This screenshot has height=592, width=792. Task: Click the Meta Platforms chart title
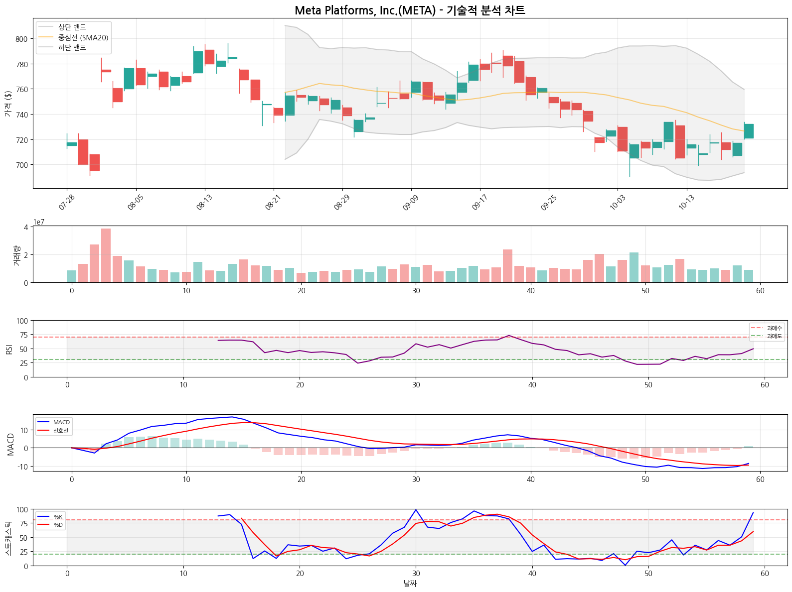point(410,10)
